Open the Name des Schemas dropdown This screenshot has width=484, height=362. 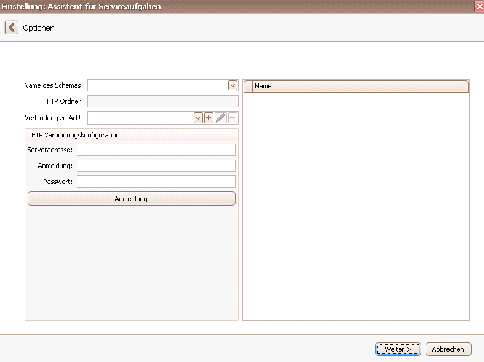click(232, 85)
